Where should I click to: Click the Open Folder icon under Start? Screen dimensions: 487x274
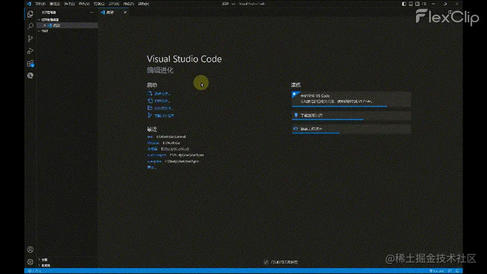pyautogui.click(x=150, y=108)
